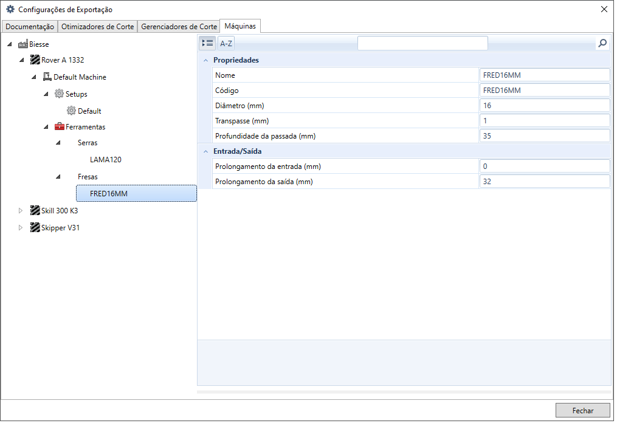Select the Setups tree label
Viewport: 617px width, 426px height.
77,94
